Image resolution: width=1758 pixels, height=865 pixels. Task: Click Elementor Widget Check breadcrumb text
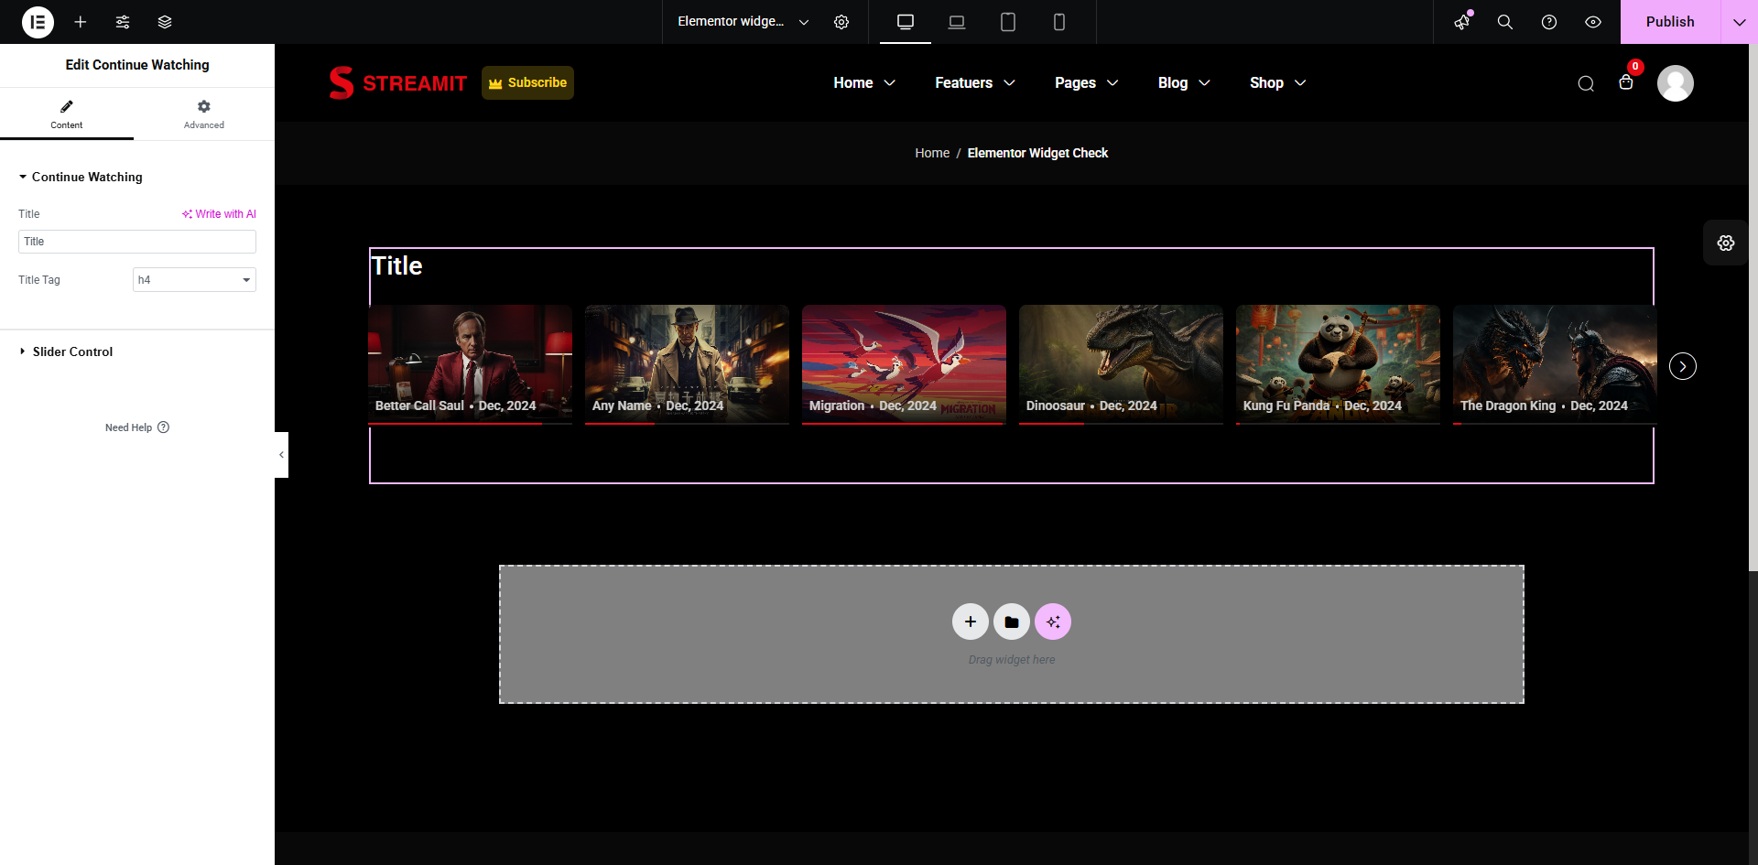coord(1037,153)
